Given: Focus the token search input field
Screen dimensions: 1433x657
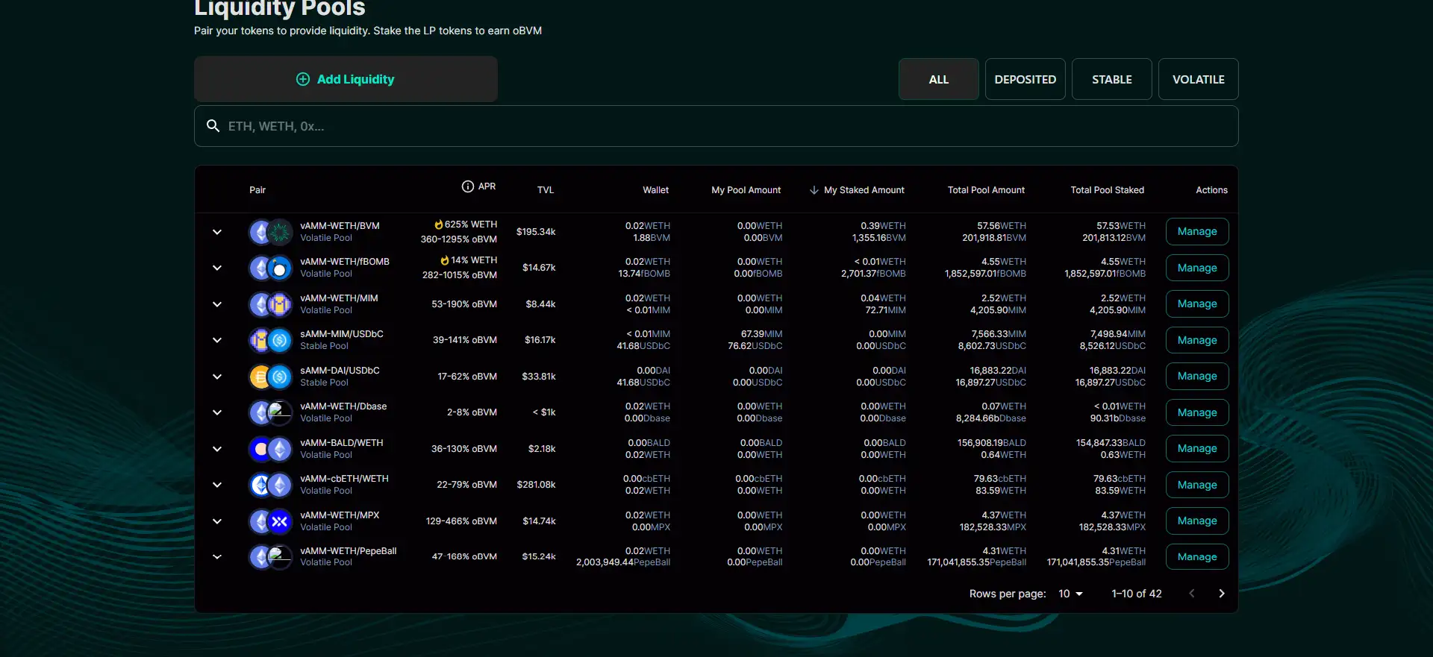Looking at the screenshot, I should 716,126.
